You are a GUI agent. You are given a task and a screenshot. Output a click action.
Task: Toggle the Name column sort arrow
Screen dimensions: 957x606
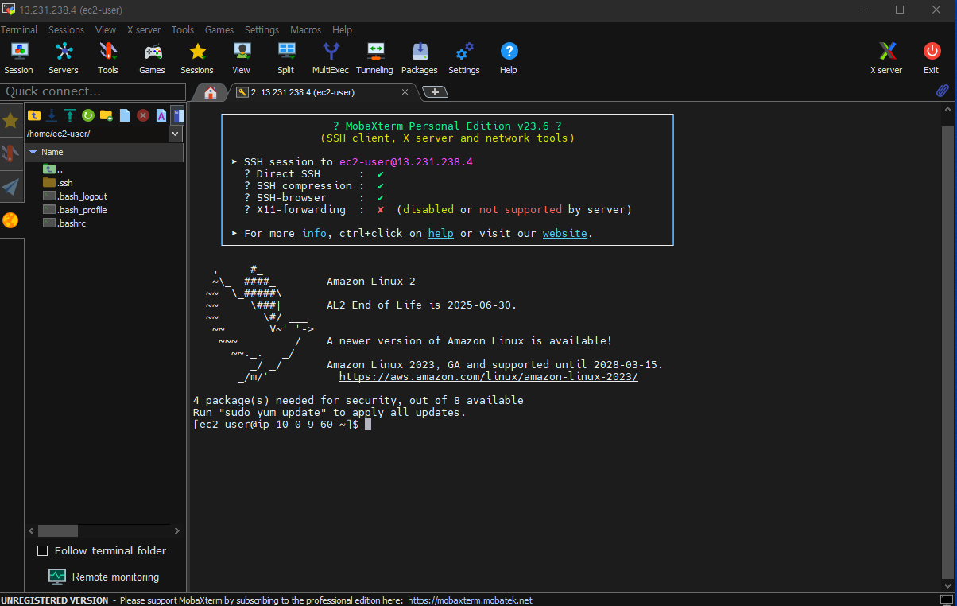click(x=33, y=152)
